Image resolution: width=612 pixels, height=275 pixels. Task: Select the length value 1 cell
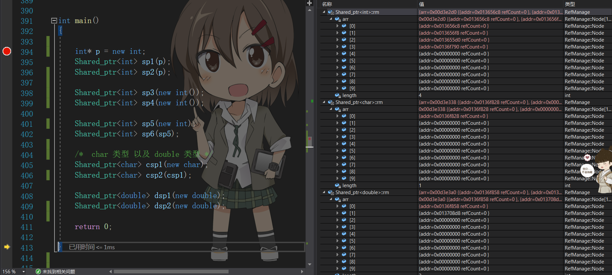point(490,185)
